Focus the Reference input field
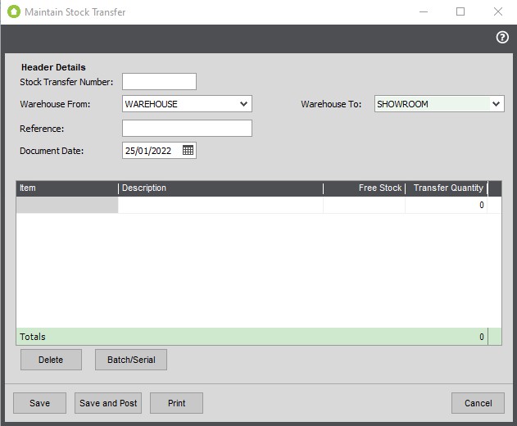Viewport: 517px width, 426px height. 187,129
